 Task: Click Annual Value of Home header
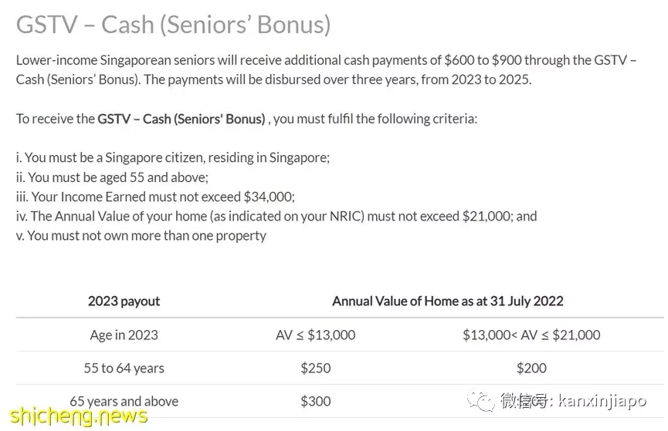(x=448, y=301)
